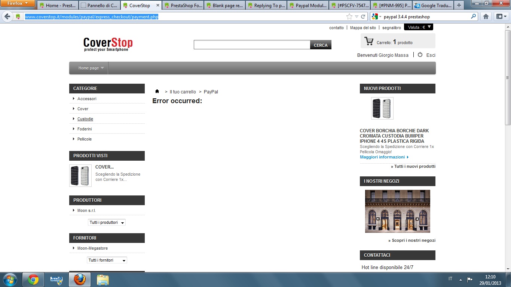The width and height of the screenshot is (511, 287).
Task: Click the segnalibro link
Action: (392, 28)
